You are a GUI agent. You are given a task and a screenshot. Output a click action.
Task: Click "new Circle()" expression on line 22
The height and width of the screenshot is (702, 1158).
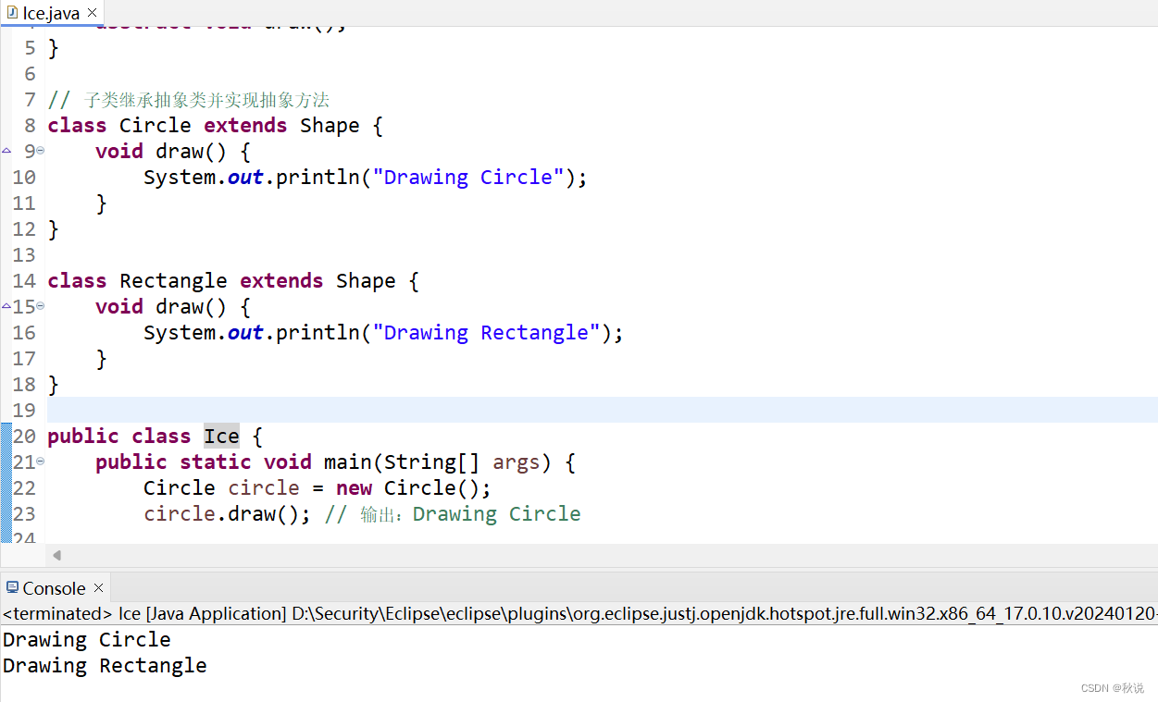(408, 488)
